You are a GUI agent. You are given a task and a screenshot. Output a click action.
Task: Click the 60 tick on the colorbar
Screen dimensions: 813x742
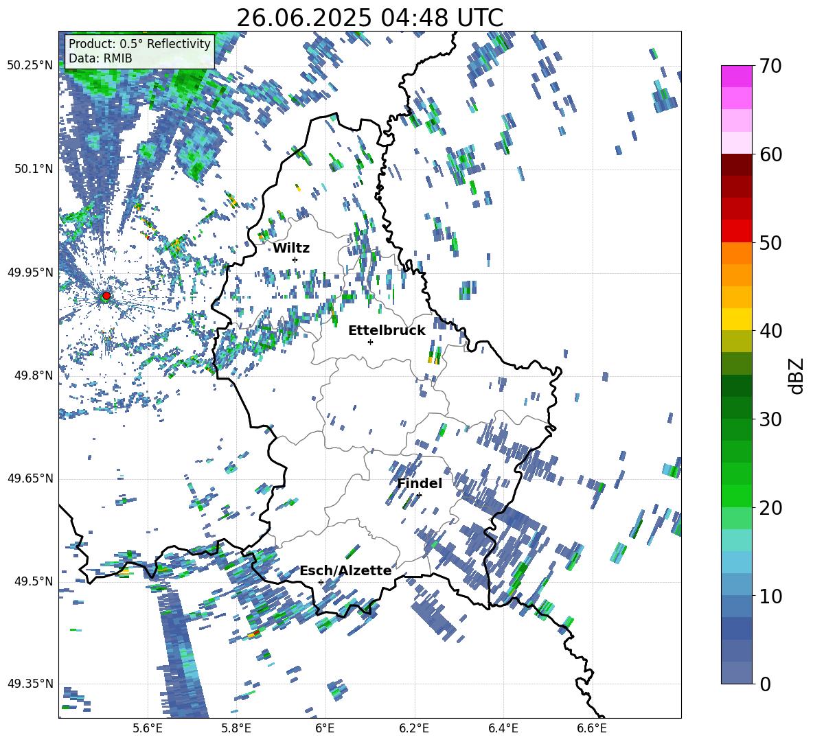click(770, 154)
